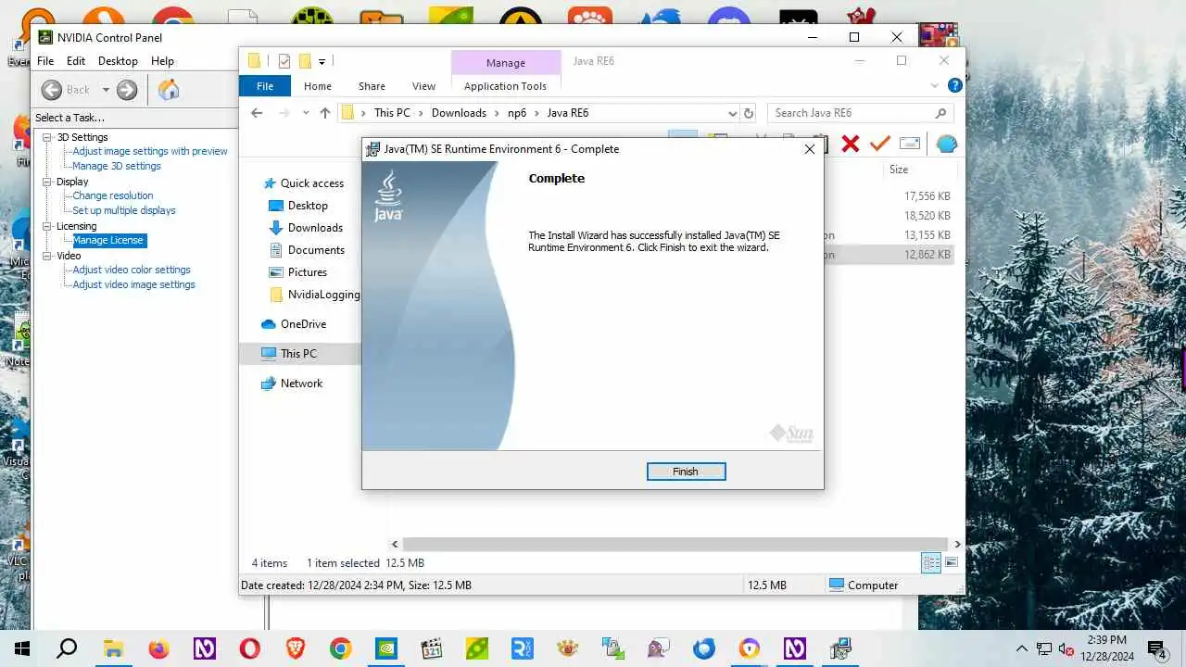
Task: Select Manage License task
Action: click(108, 240)
